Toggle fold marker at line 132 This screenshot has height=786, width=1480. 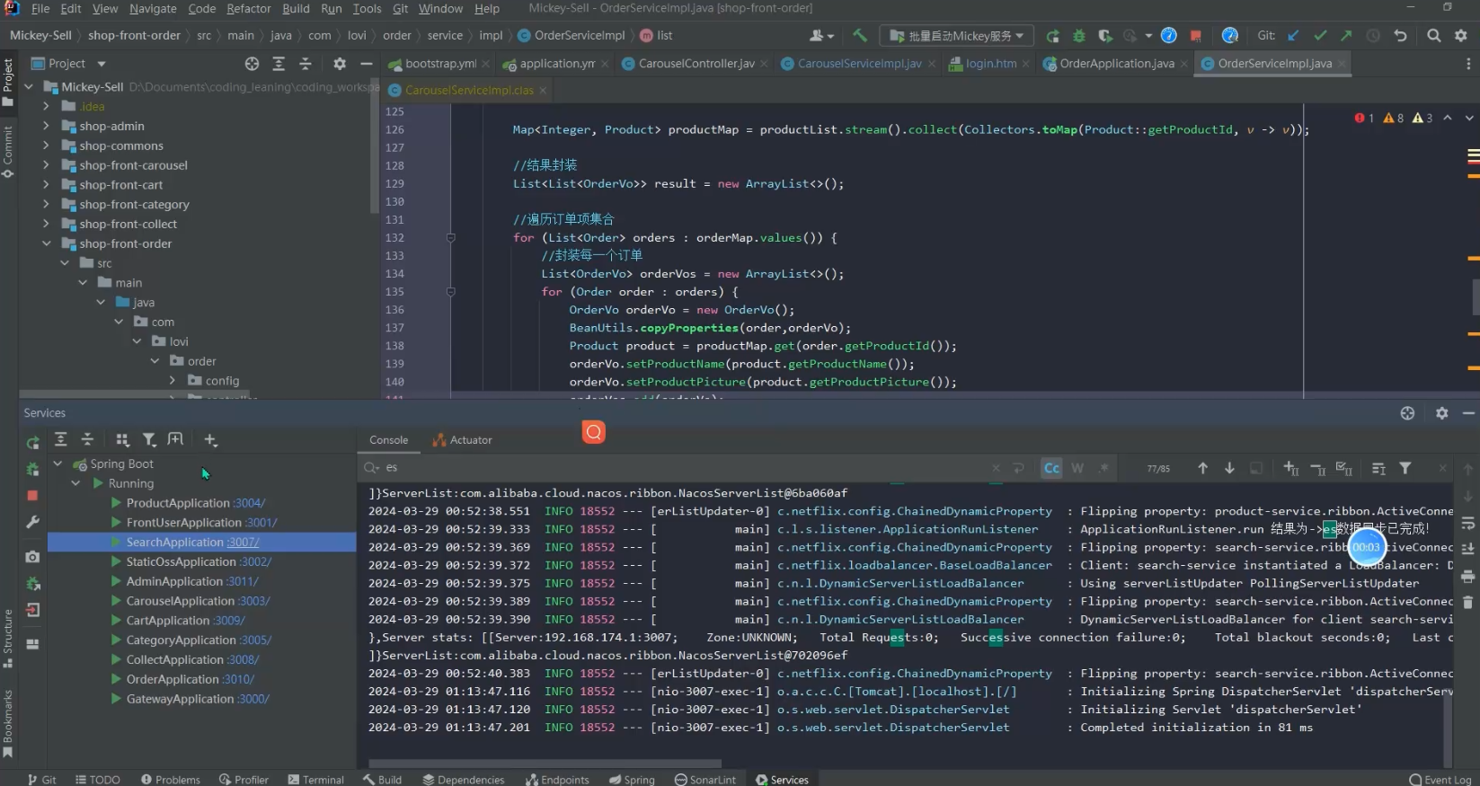(x=451, y=238)
